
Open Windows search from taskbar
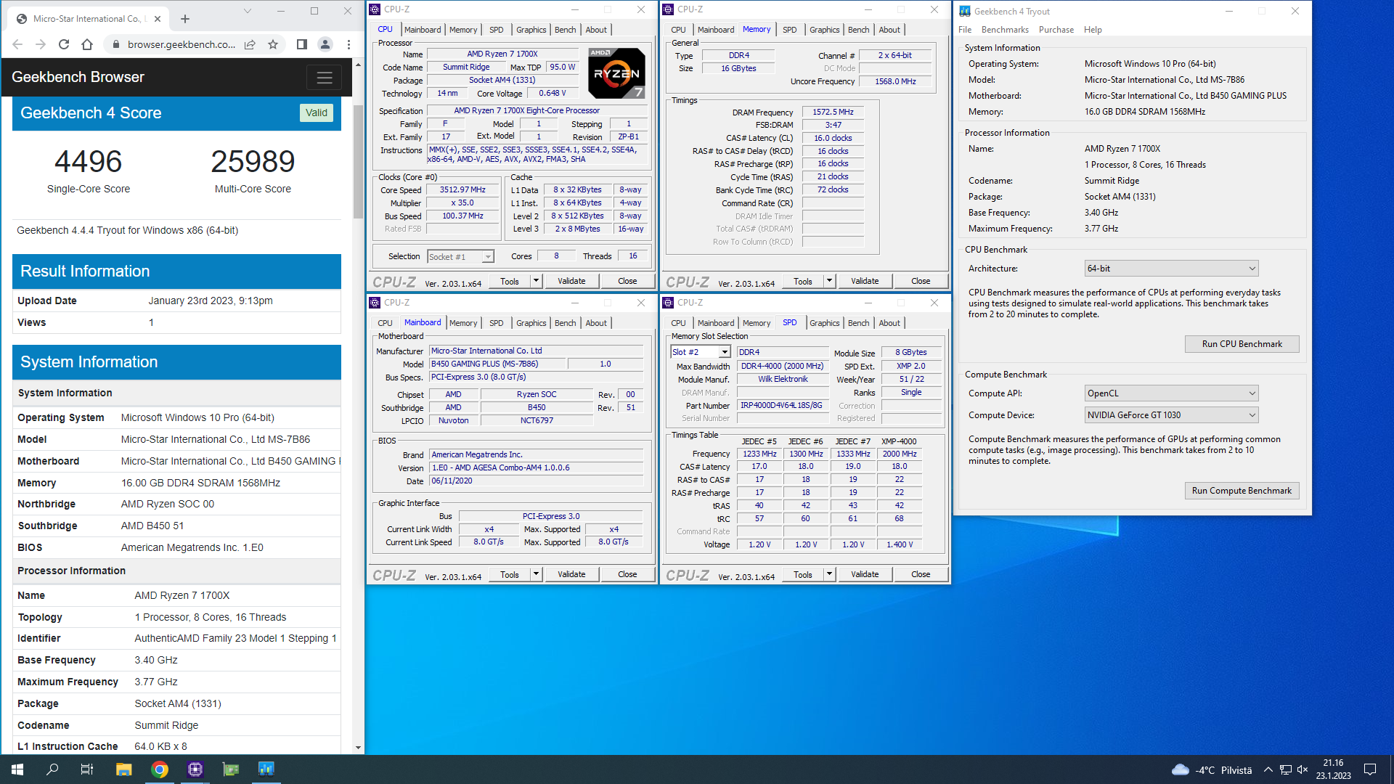coord(52,769)
